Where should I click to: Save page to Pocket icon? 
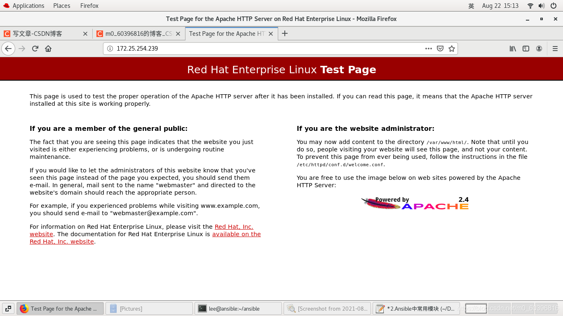[x=440, y=49]
